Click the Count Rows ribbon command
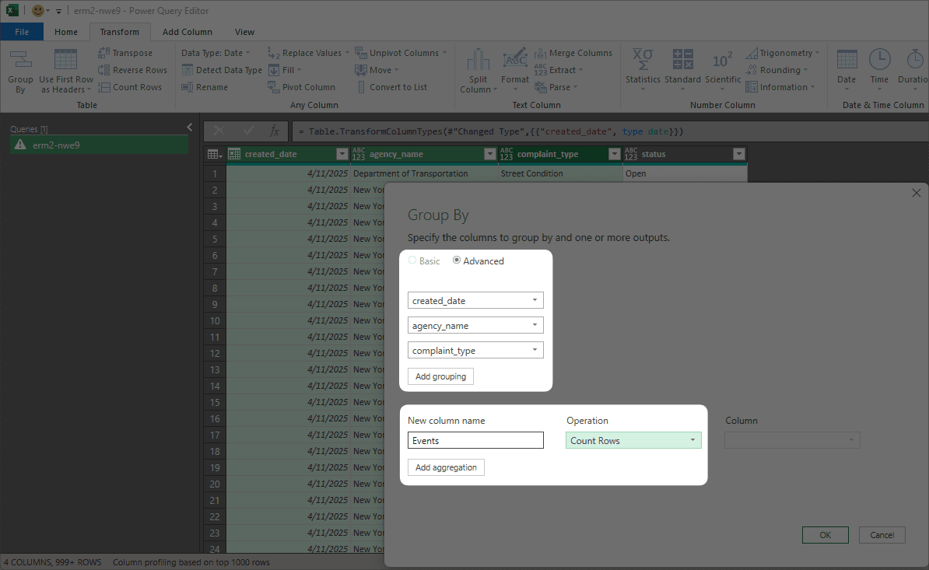This screenshot has height=570, width=929. point(130,87)
